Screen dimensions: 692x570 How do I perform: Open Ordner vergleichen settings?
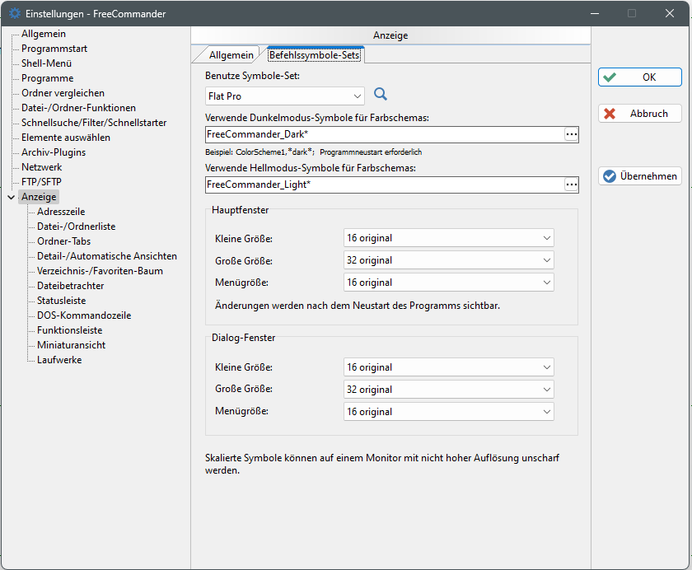[63, 93]
